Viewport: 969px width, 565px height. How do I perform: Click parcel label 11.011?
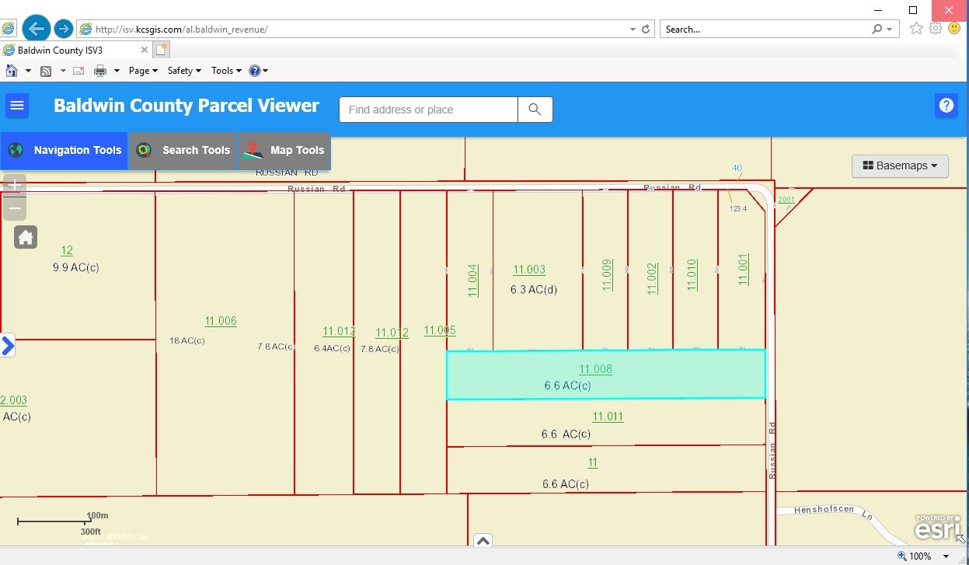coord(608,417)
